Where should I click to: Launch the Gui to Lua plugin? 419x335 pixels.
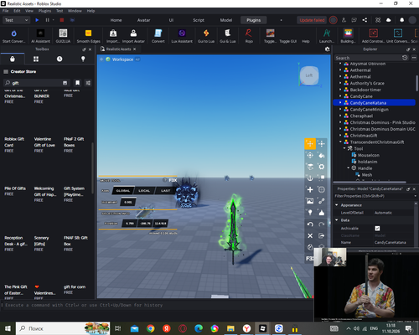click(206, 35)
